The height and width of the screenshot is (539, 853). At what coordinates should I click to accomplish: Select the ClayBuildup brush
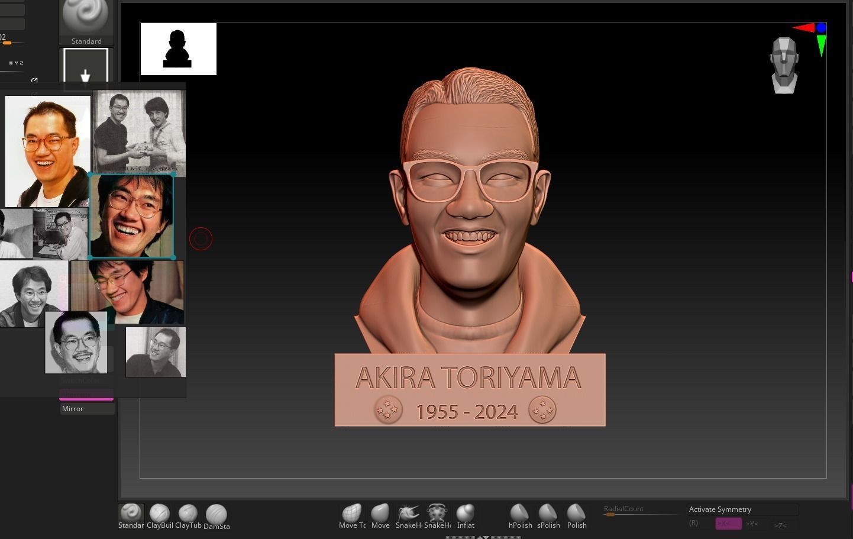[x=160, y=516]
